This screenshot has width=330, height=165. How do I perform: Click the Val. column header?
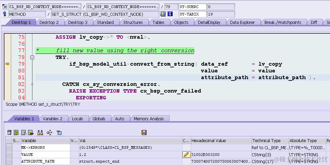130,140
